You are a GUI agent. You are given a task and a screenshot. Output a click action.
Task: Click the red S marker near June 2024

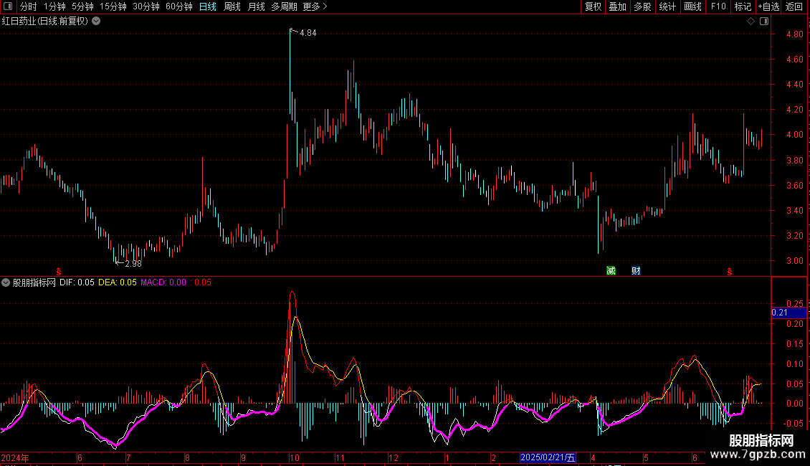pos(58,272)
